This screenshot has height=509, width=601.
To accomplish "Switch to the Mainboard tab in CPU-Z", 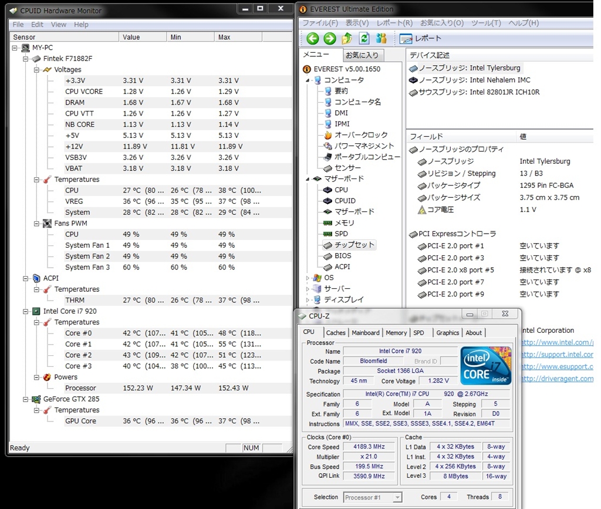I will pyautogui.click(x=366, y=332).
